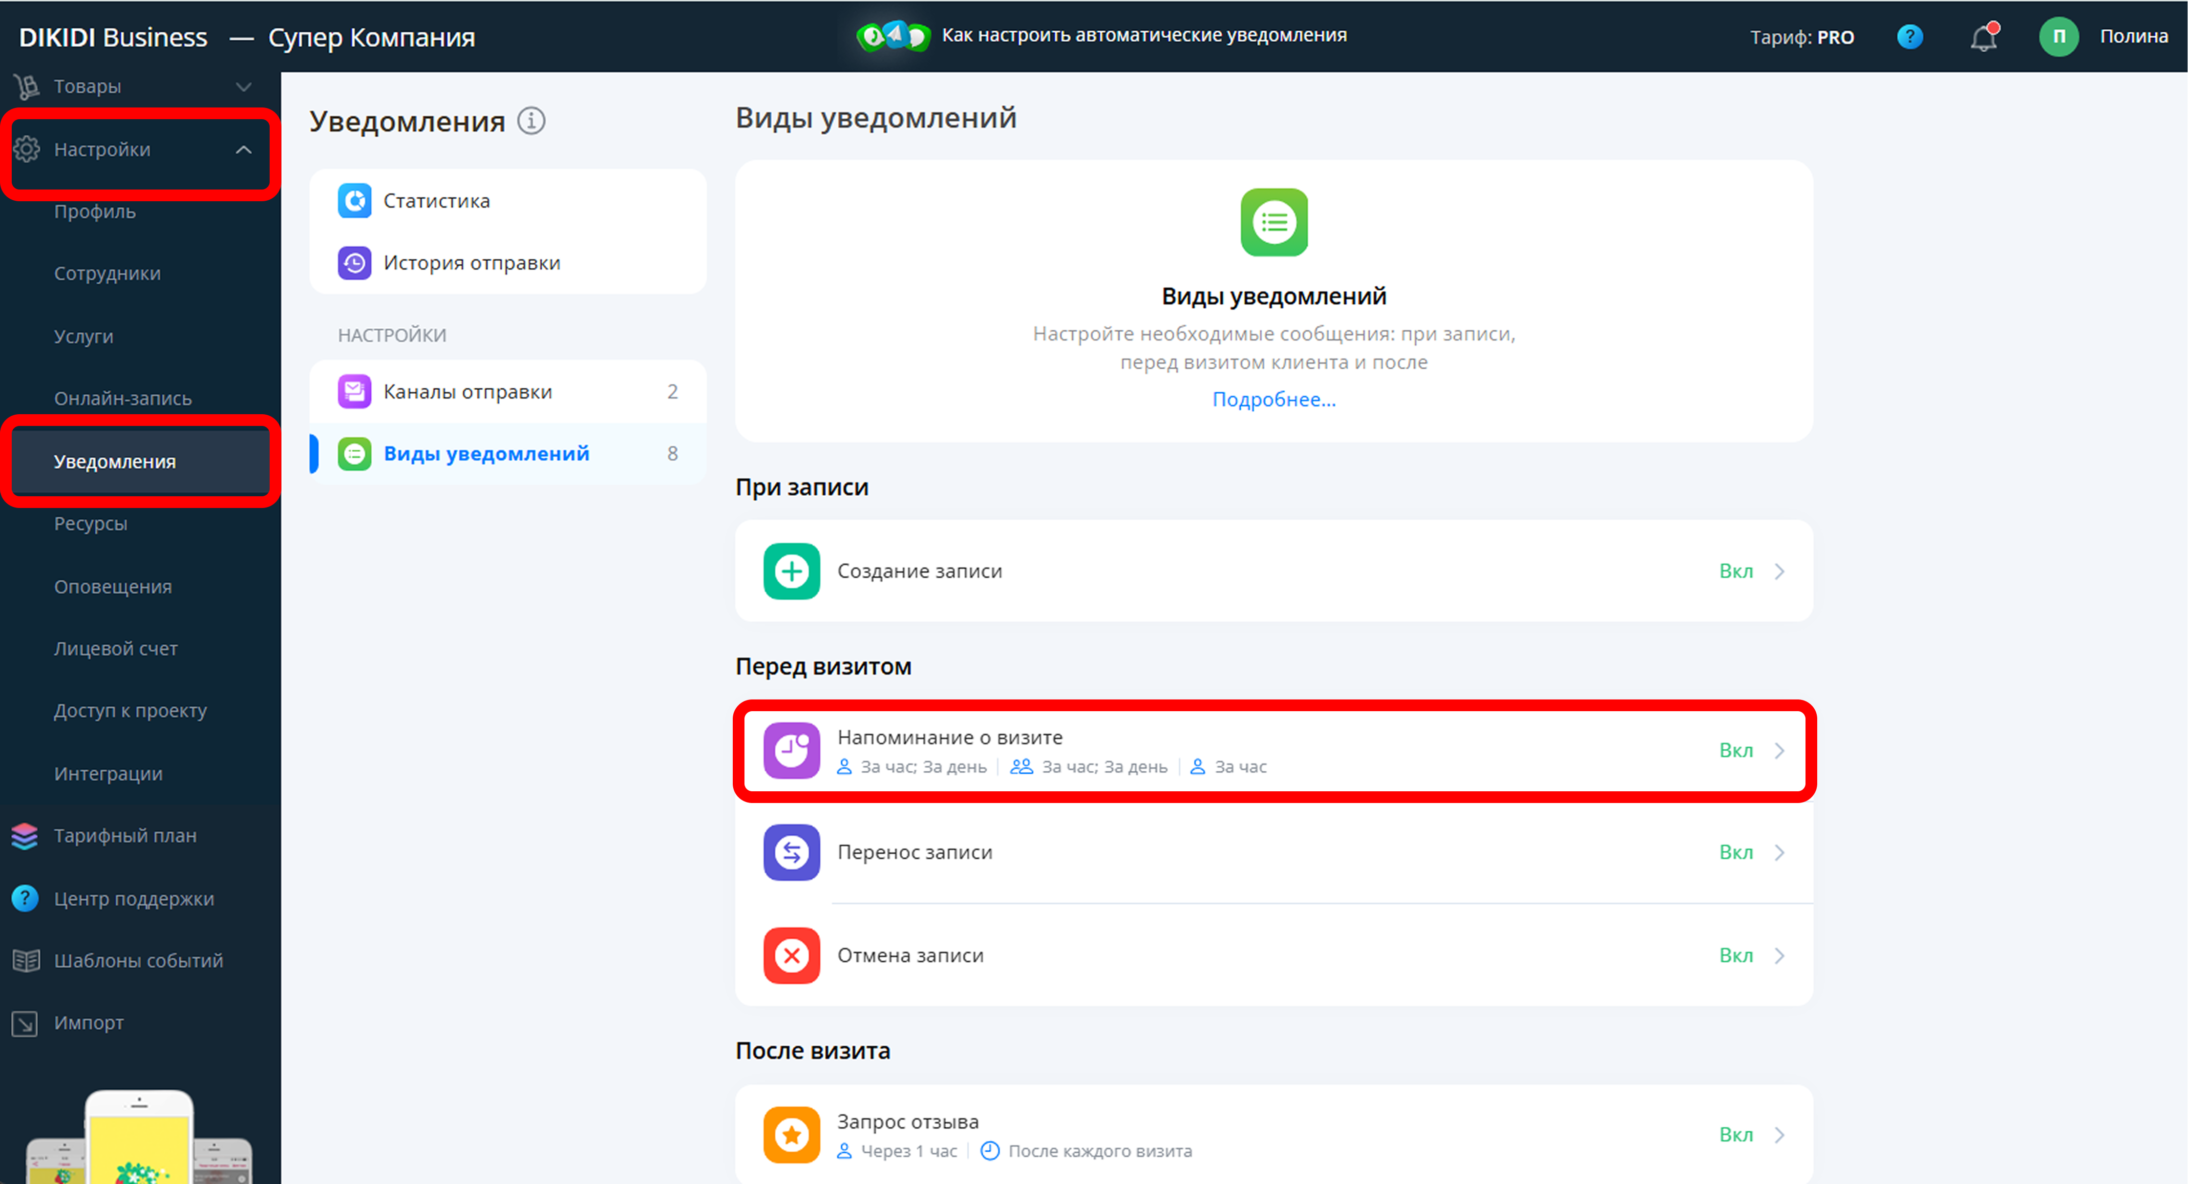Open Напоминание о визите row chevron
This screenshot has width=2188, height=1184.
click(1780, 751)
